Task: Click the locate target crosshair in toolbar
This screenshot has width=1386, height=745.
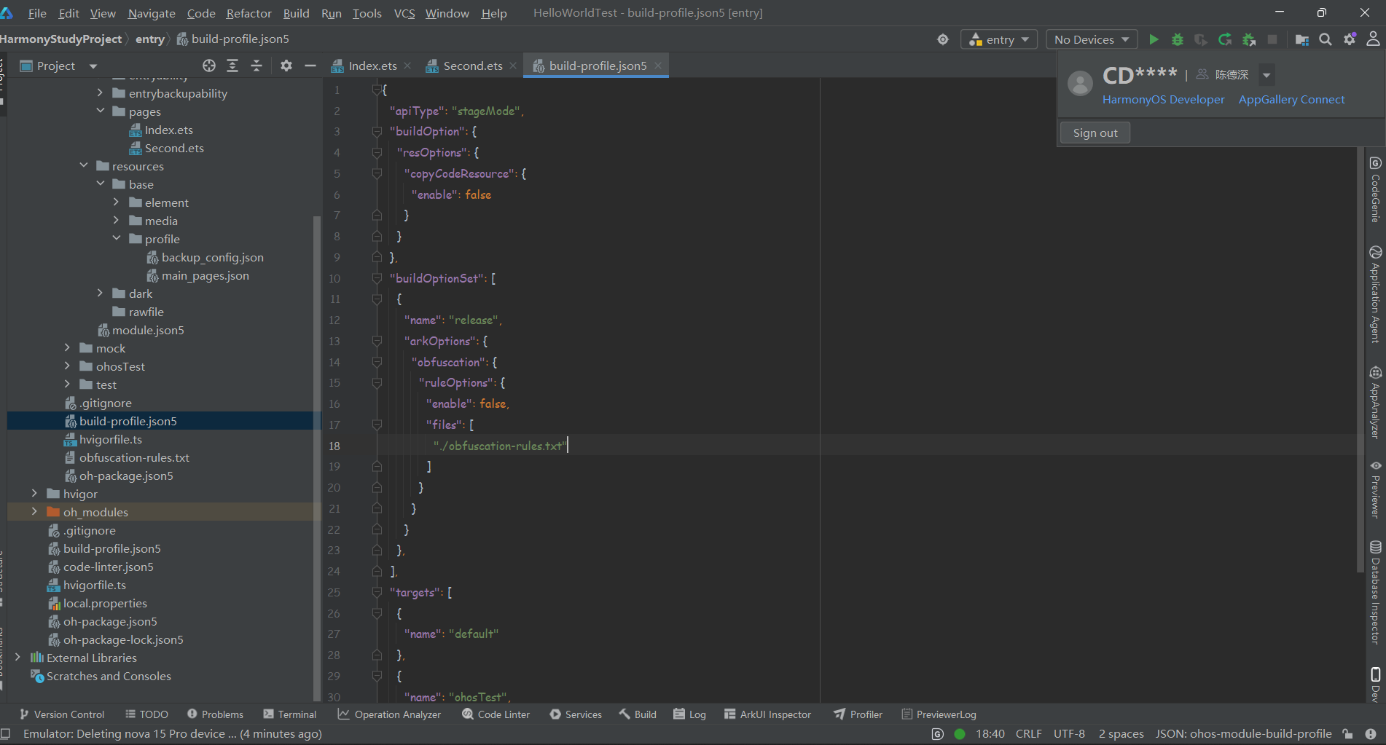Action: (x=943, y=39)
